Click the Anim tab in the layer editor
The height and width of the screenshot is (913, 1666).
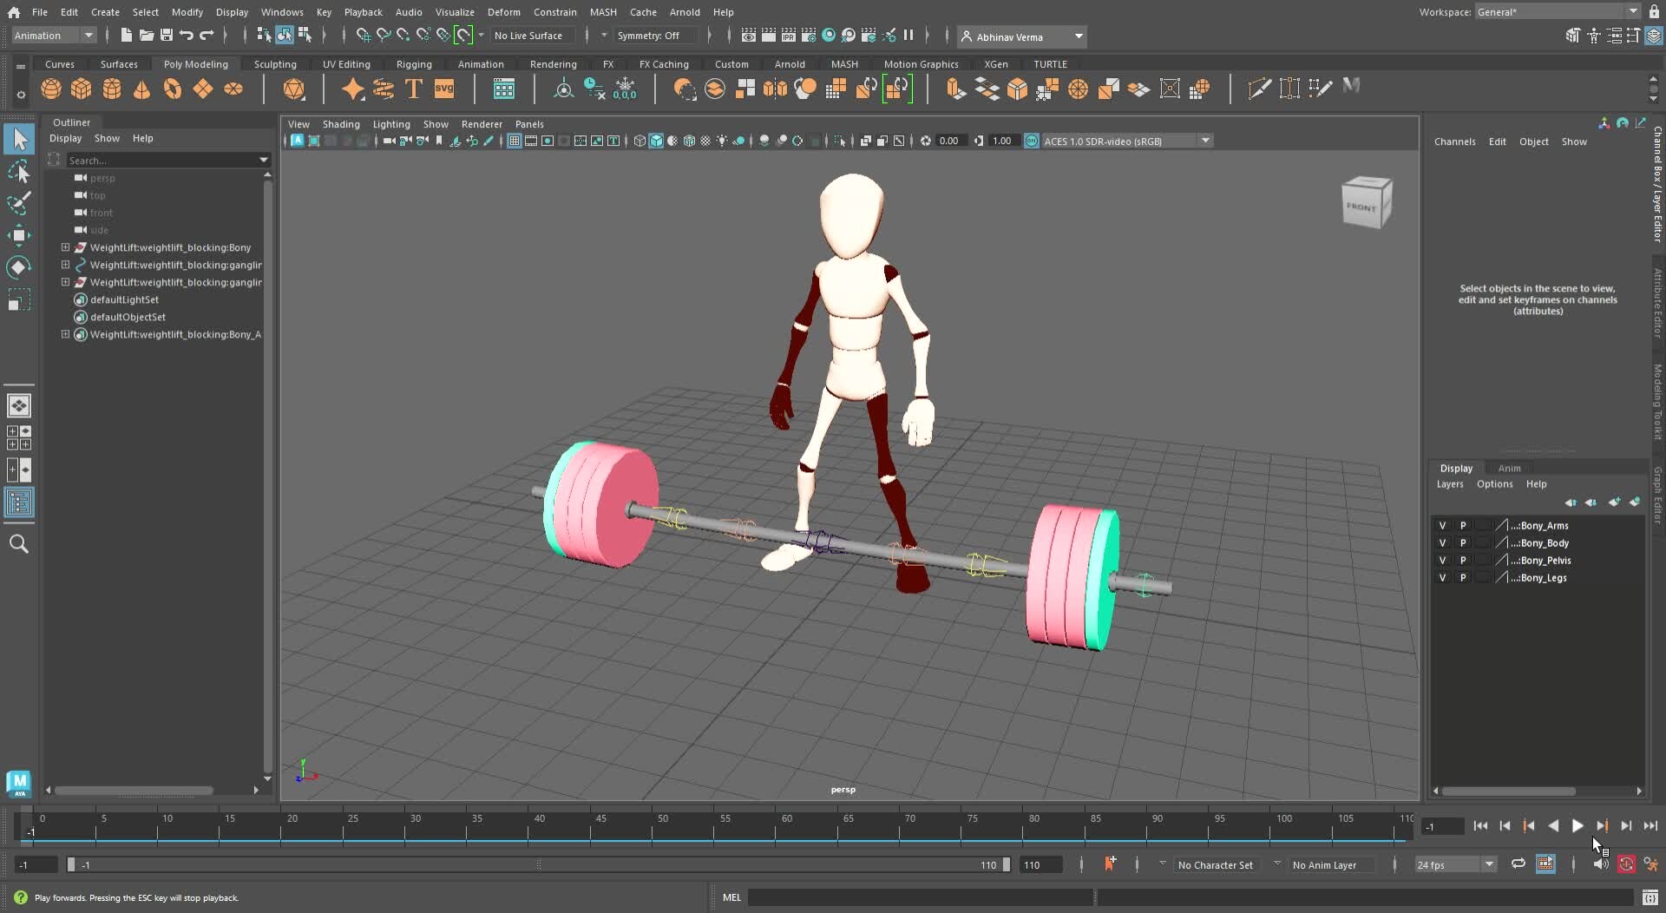point(1509,468)
